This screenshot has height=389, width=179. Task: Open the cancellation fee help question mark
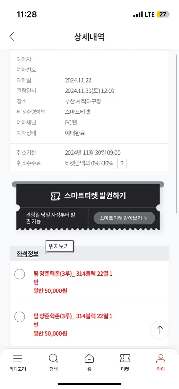click(x=122, y=163)
